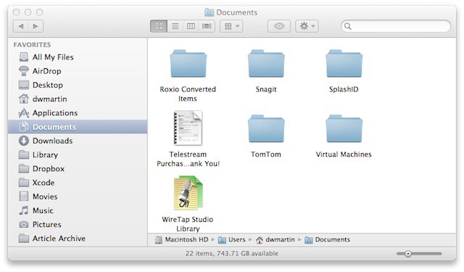This screenshot has height=272, width=464.
Task: Click Macintosh HD in path bar
Action: (182, 239)
